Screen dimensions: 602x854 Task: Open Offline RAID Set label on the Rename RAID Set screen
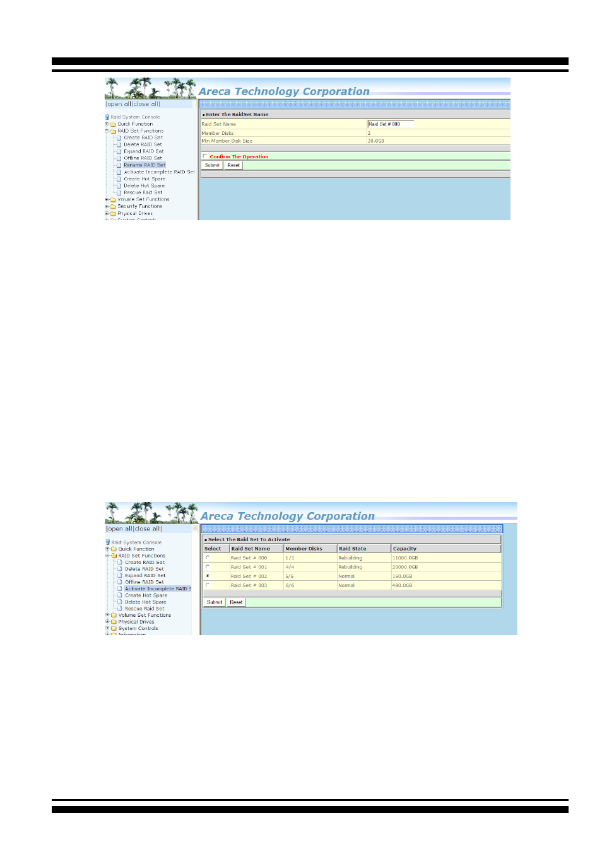pos(143,158)
